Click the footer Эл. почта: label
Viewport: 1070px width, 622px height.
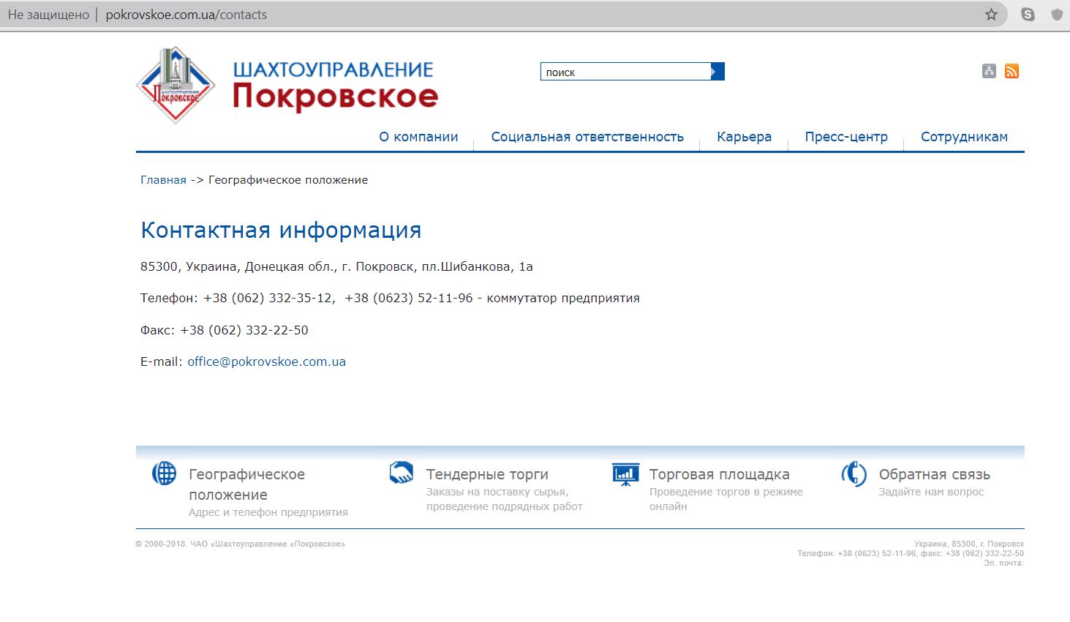pyautogui.click(x=1003, y=563)
